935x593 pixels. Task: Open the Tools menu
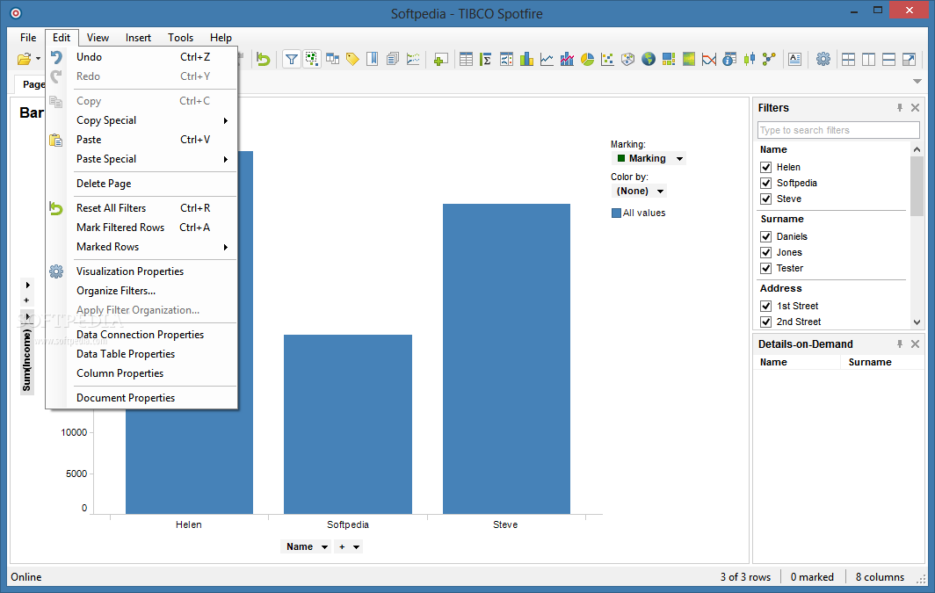pos(181,38)
